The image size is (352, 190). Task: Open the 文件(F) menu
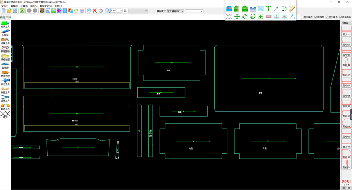point(5,6)
